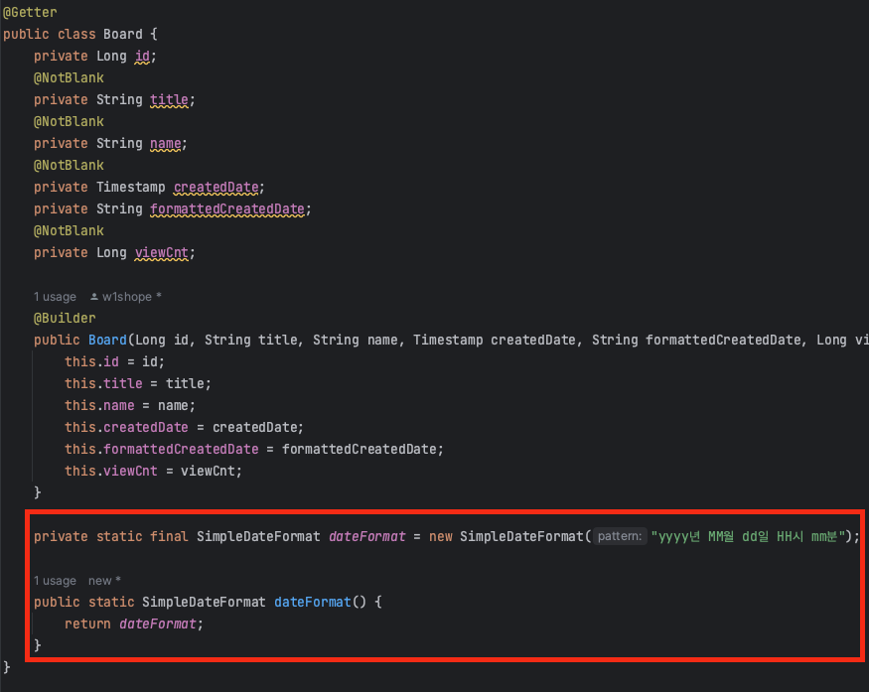Click the 'Timestamp' type in field declaration

click(x=131, y=188)
